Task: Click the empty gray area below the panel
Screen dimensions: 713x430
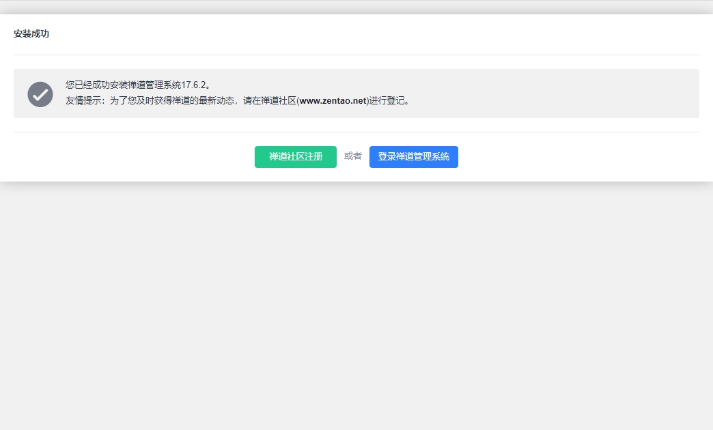Action: pos(355,307)
